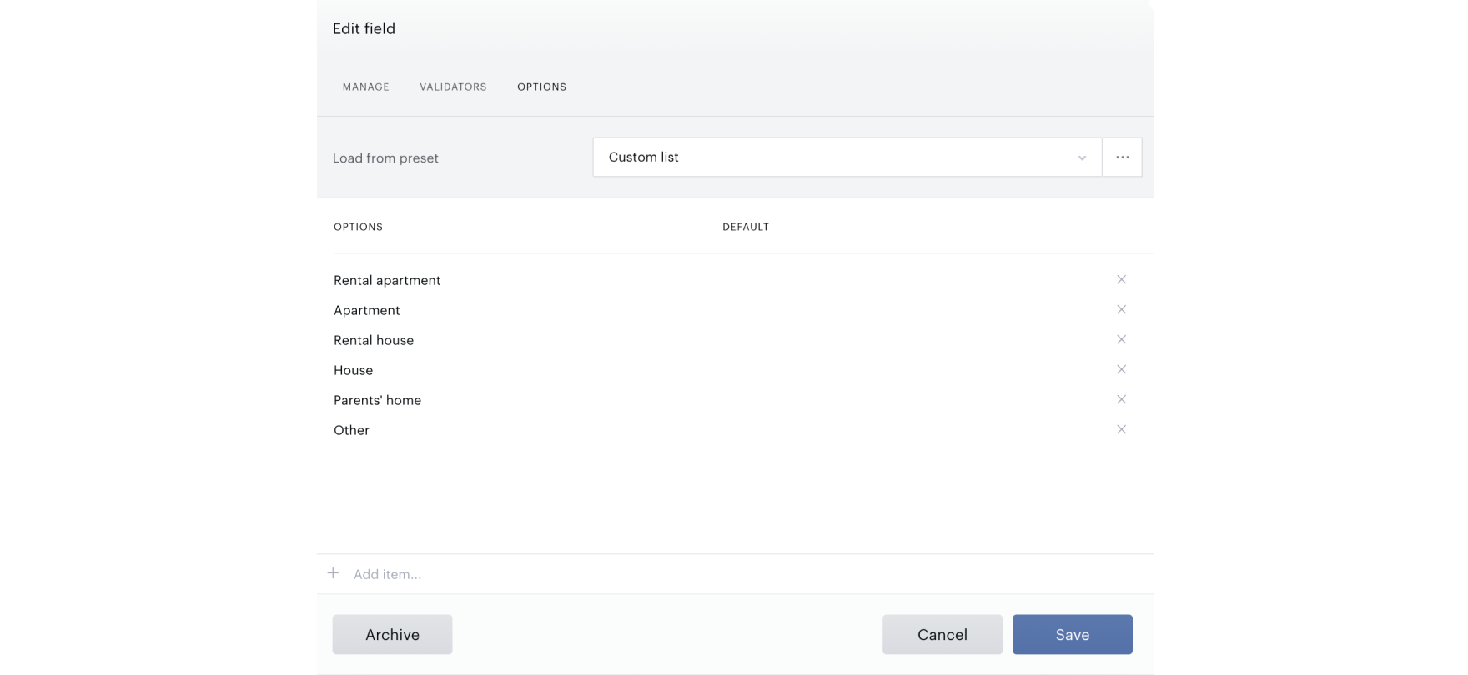Cancel editing the field

[942, 634]
